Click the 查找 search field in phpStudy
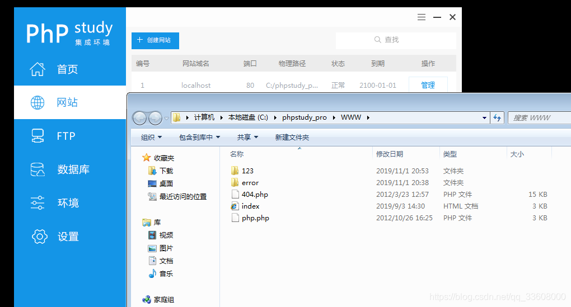This screenshot has height=307, width=571. pyautogui.click(x=396, y=40)
